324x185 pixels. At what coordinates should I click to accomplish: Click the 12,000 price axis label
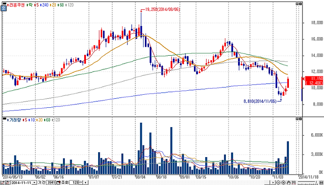pos(317,71)
